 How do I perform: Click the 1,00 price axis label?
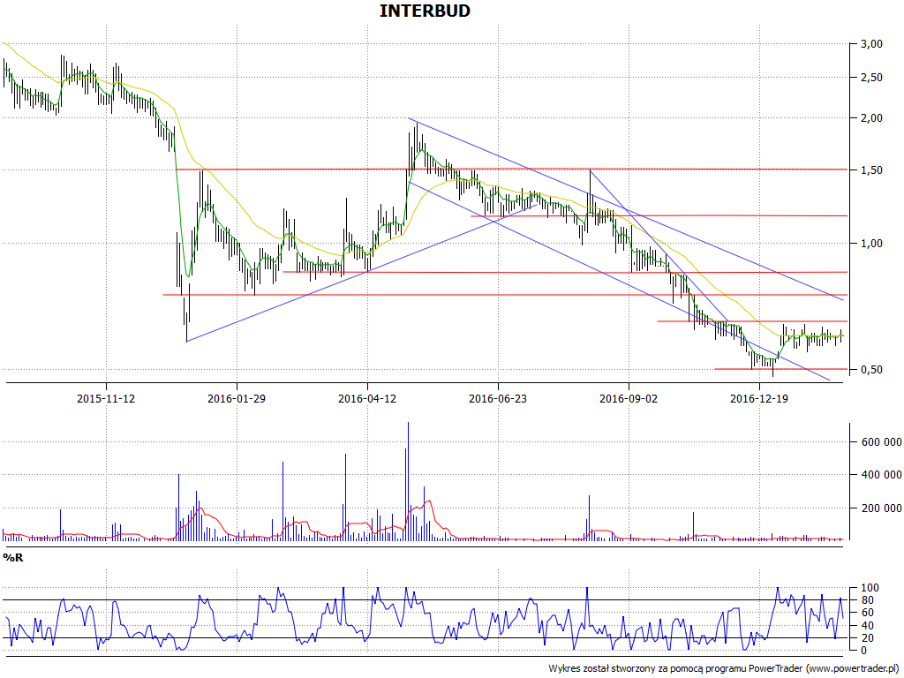(871, 244)
